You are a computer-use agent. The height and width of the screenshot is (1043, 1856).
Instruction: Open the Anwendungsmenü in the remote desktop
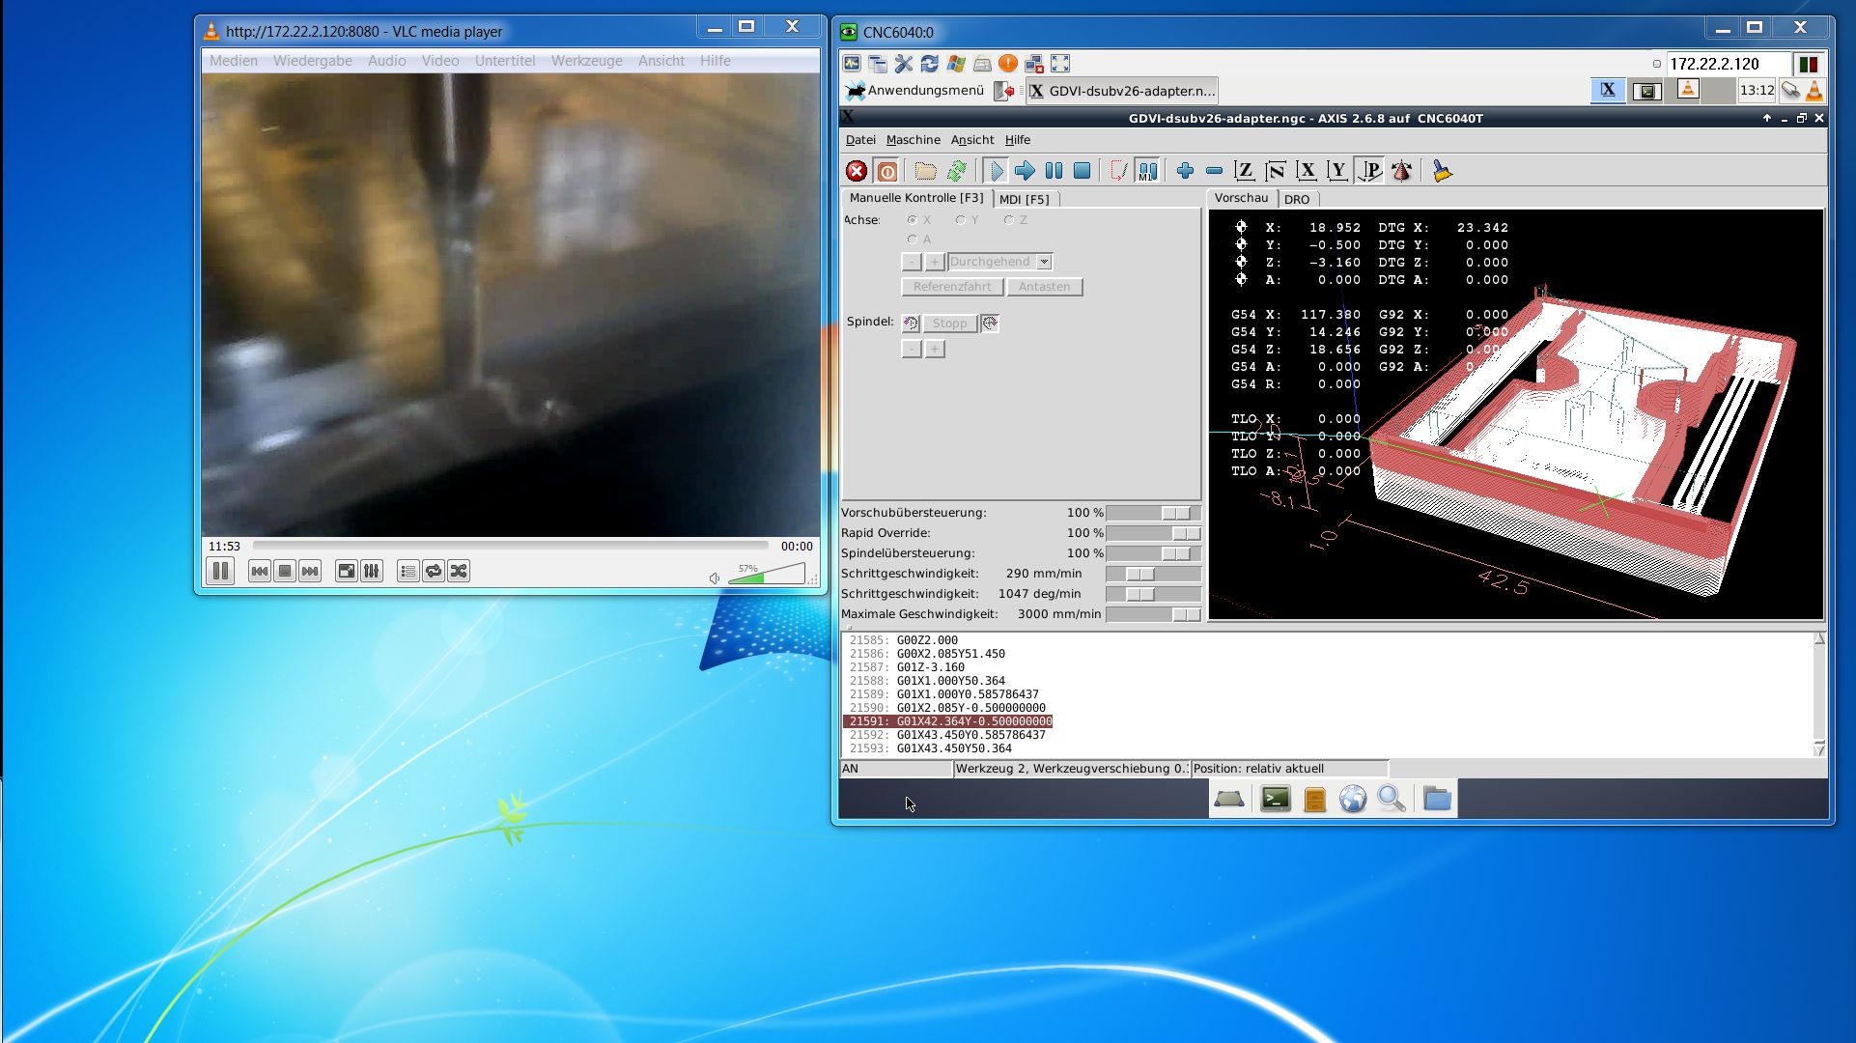(x=914, y=91)
